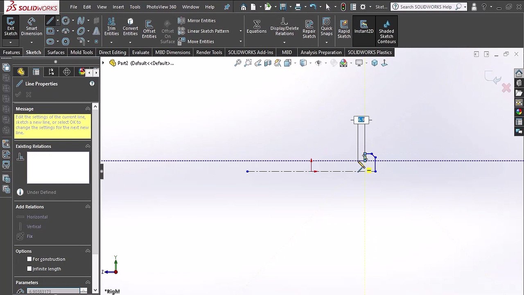Toggle Shaded Sketch Contours
524x295 pixels.
pyautogui.click(x=386, y=32)
